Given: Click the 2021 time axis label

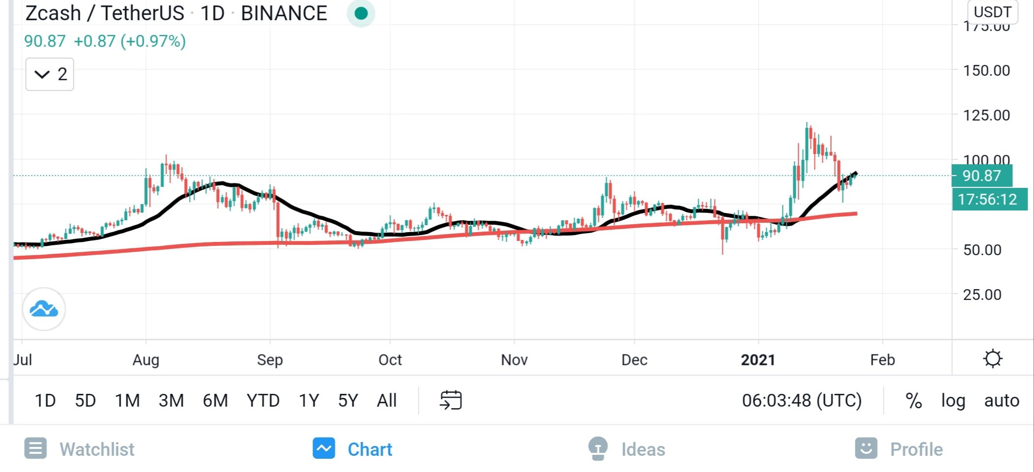Looking at the screenshot, I should pyautogui.click(x=758, y=360).
